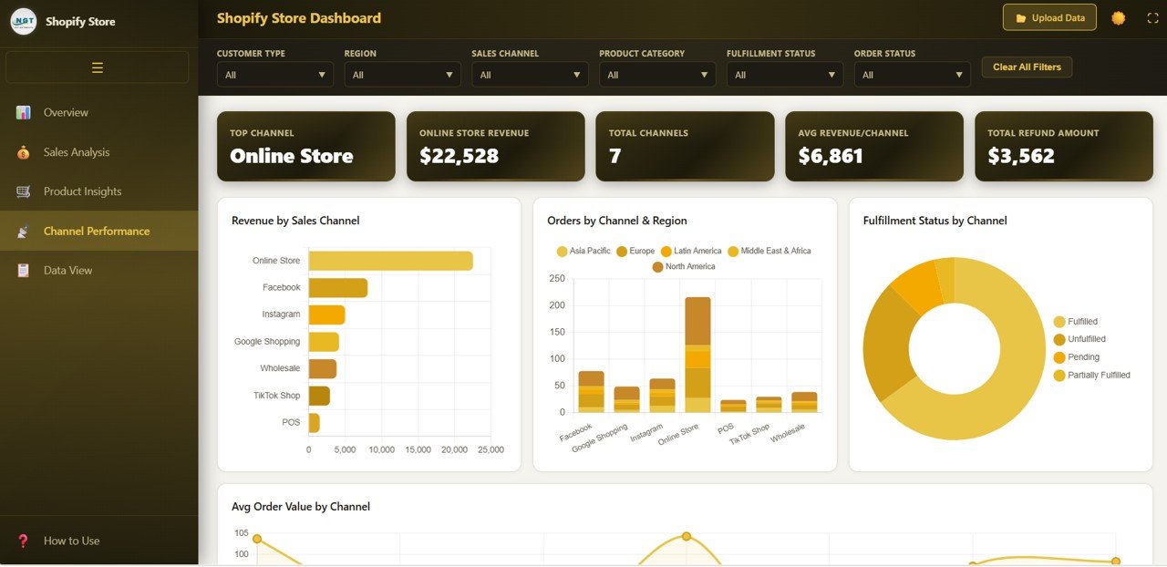
Task: Toggle dark mode with the sun icon
Action: (1119, 17)
